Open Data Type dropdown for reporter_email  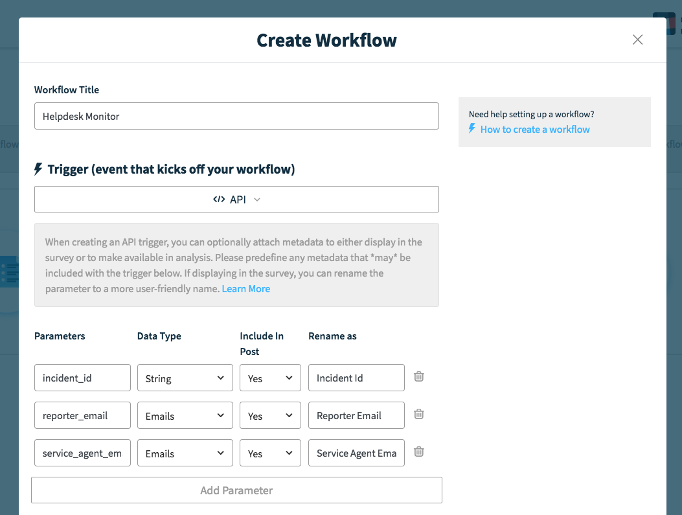185,416
